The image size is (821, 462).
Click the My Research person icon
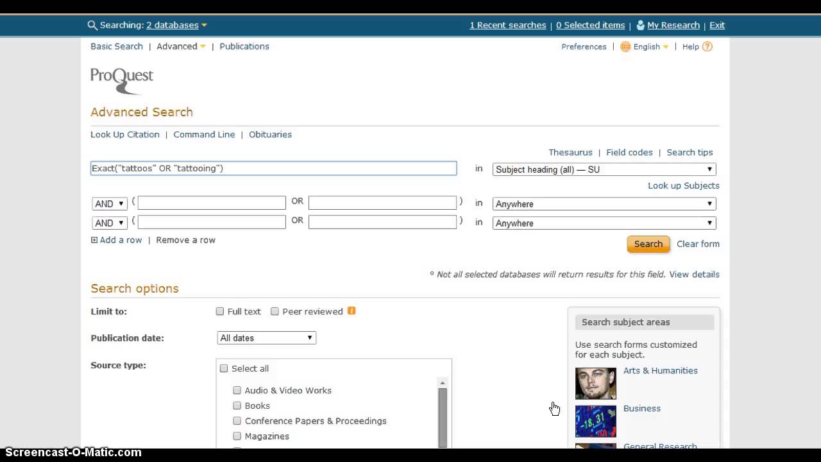click(640, 26)
